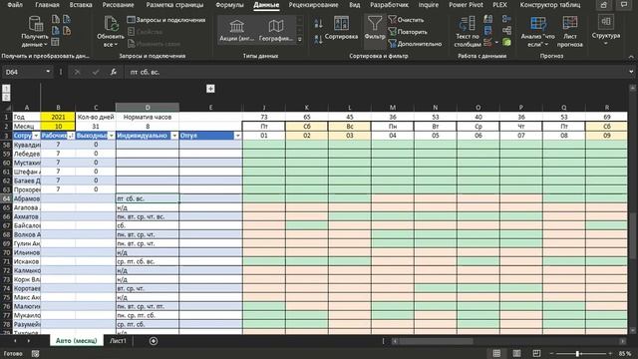The height and width of the screenshot is (359, 638).
Task: Click the zoom out minus button
Action: (552, 354)
